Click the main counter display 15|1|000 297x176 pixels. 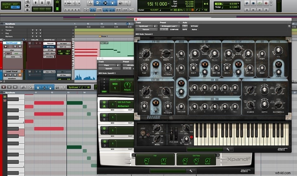(x=157, y=4)
